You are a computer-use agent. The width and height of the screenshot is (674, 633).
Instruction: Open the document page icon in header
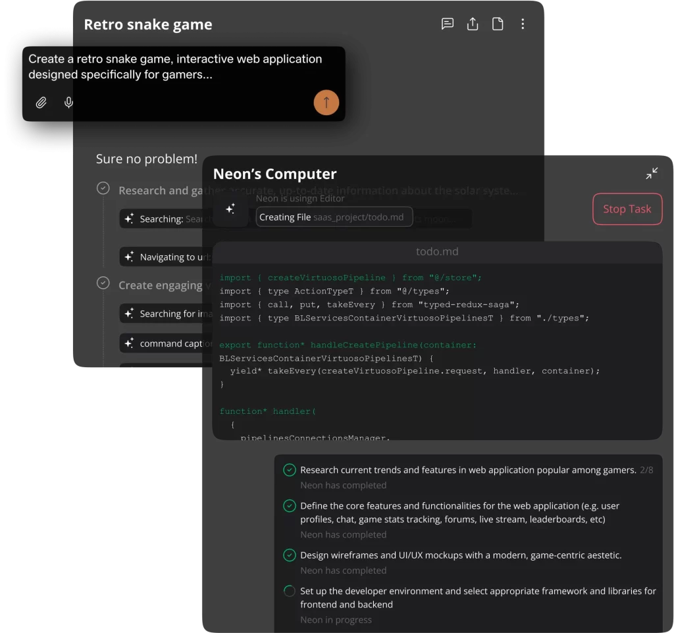(498, 24)
